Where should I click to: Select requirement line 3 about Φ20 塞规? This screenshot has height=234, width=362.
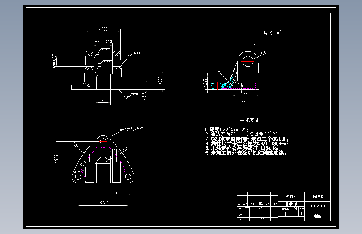coord(247,139)
